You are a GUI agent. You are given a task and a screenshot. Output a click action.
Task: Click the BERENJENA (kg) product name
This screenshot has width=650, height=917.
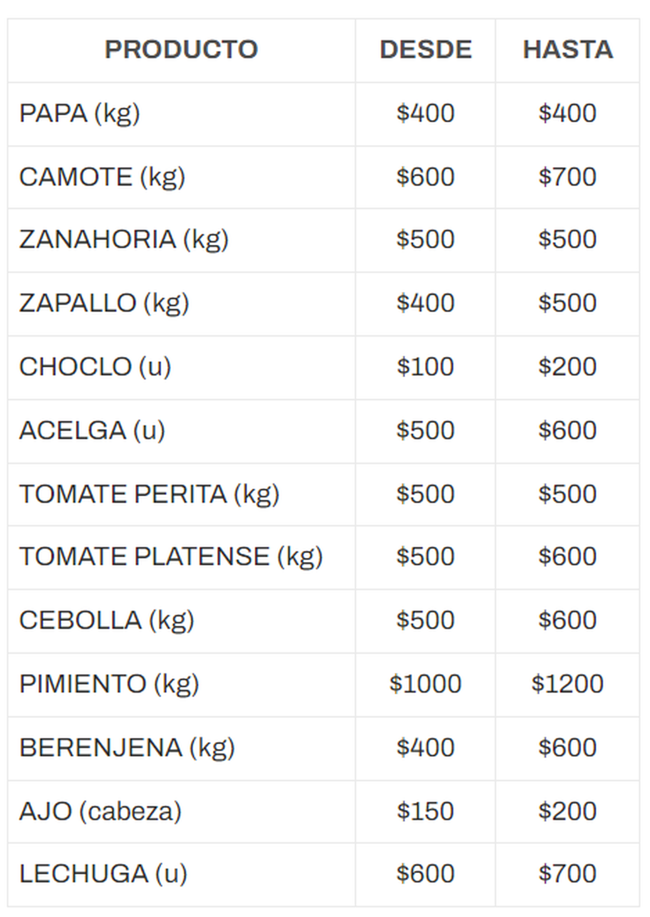[127, 748]
